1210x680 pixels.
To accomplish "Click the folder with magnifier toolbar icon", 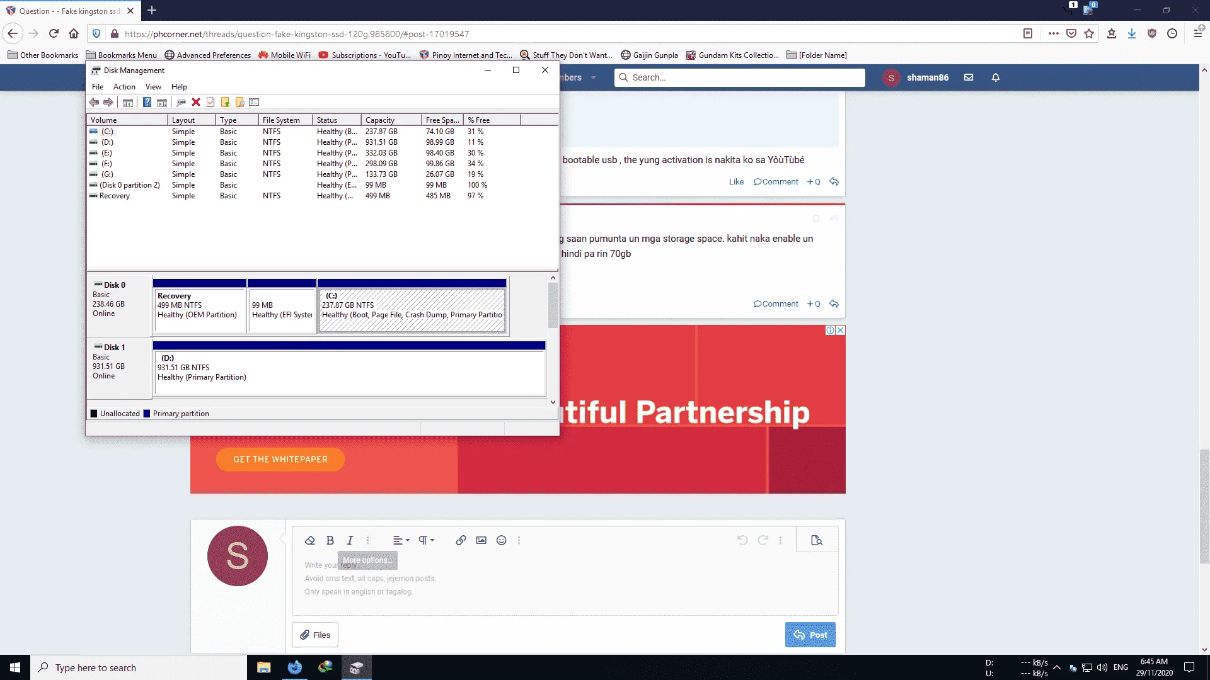I will pyautogui.click(x=239, y=103).
